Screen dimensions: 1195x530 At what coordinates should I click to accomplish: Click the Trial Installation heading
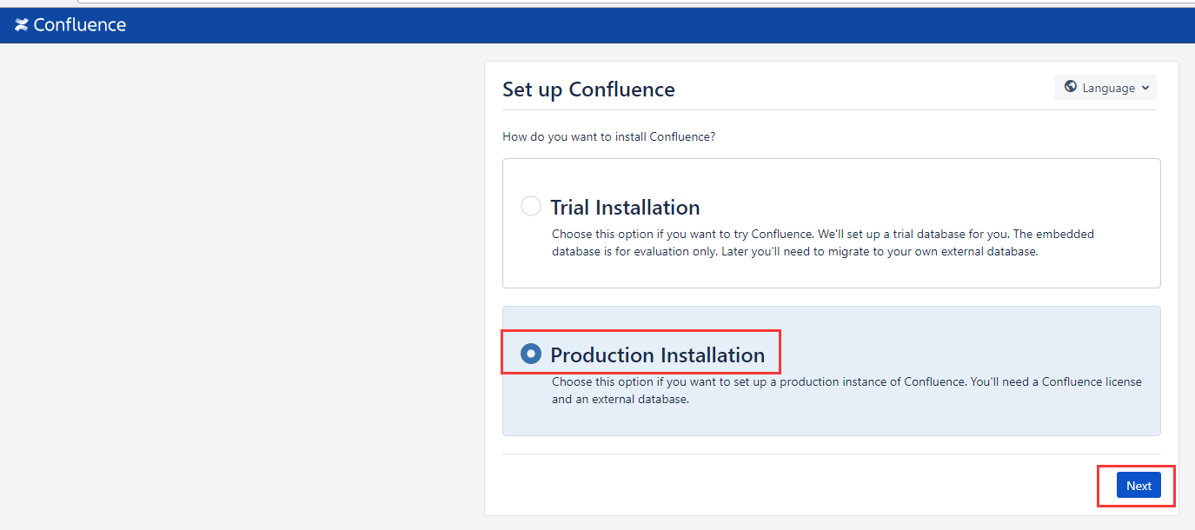[x=625, y=208]
